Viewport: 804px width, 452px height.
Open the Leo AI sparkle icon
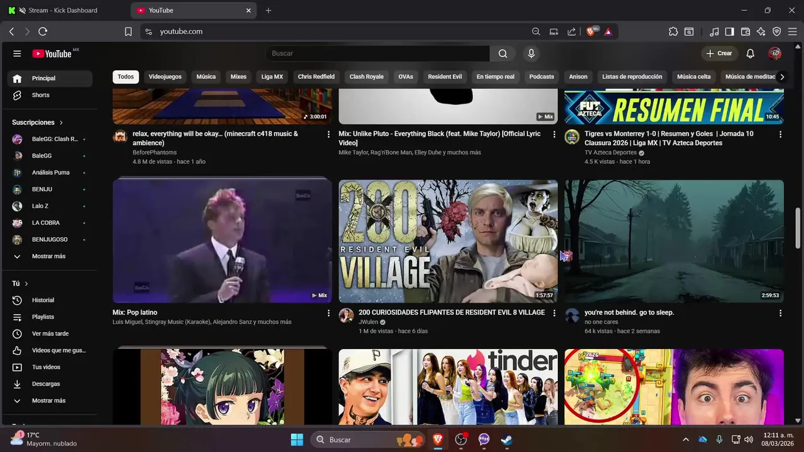point(761,31)
